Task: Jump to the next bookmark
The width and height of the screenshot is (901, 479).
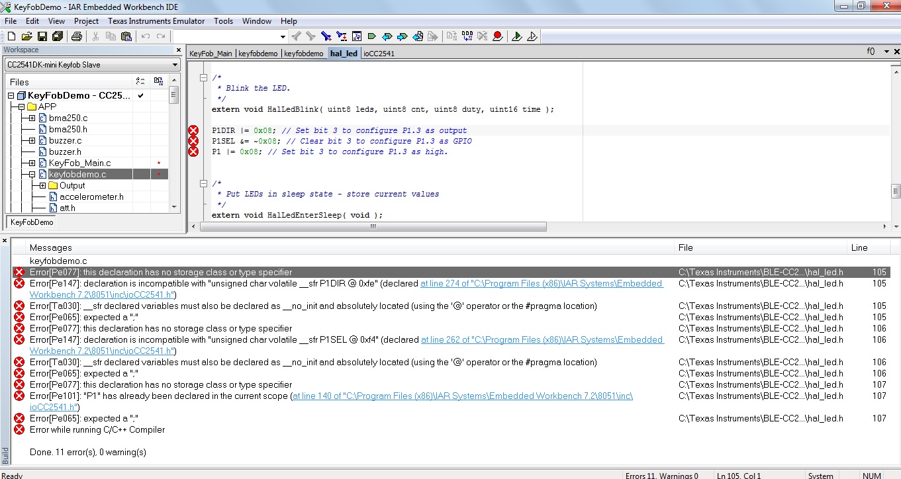Action: click(x=403, y=36)
